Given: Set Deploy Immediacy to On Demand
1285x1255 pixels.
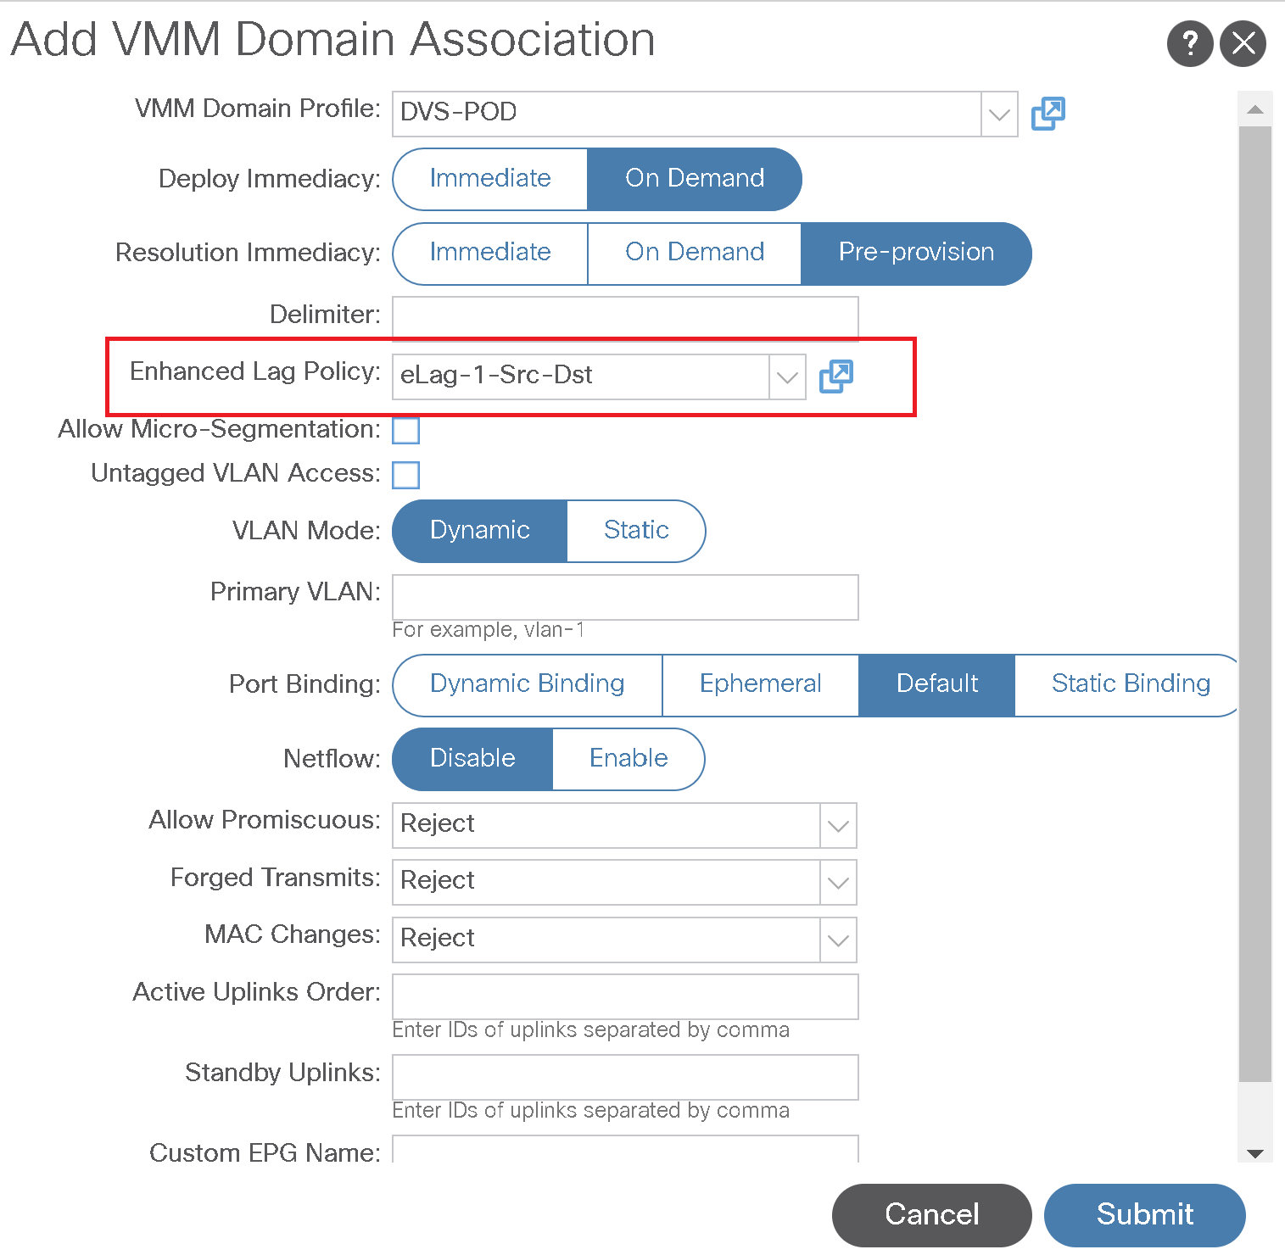Looking at the screenshot, I should 695,179.
